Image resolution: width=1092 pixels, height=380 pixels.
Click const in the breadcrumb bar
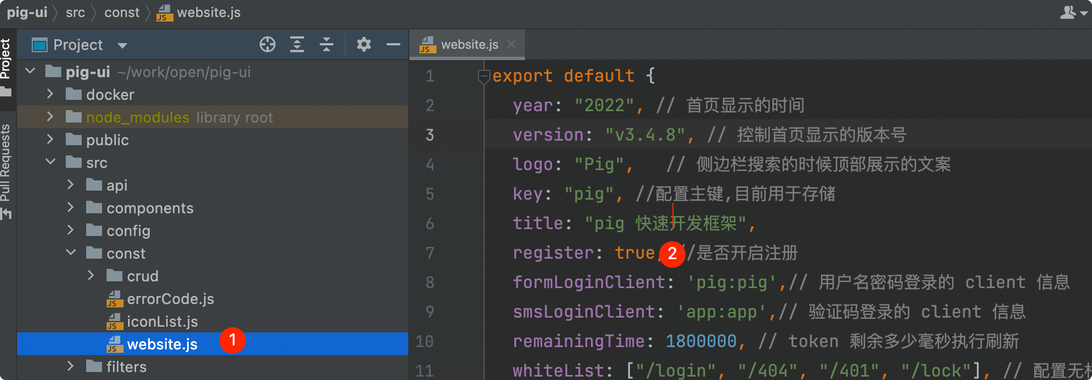(122, 12)
